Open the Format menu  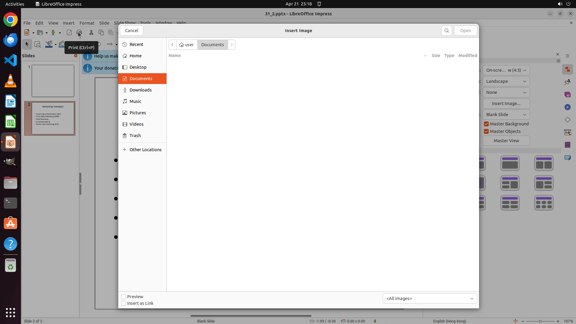point(87,23)
